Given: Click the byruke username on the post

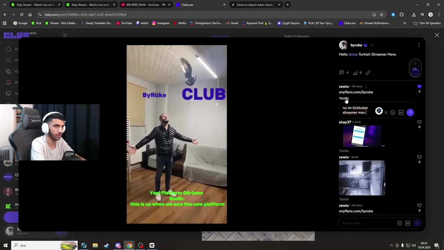Looking at the screenshot, I should point(356,45).
